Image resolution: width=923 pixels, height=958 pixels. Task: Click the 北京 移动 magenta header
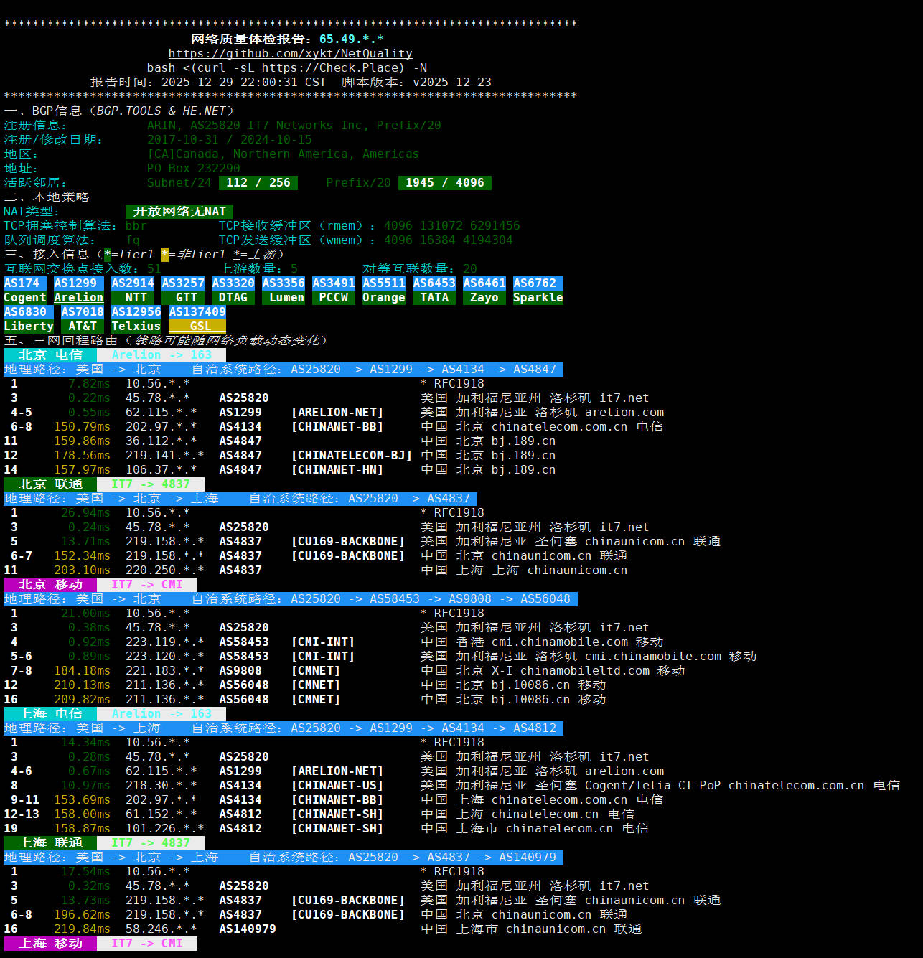50,585
